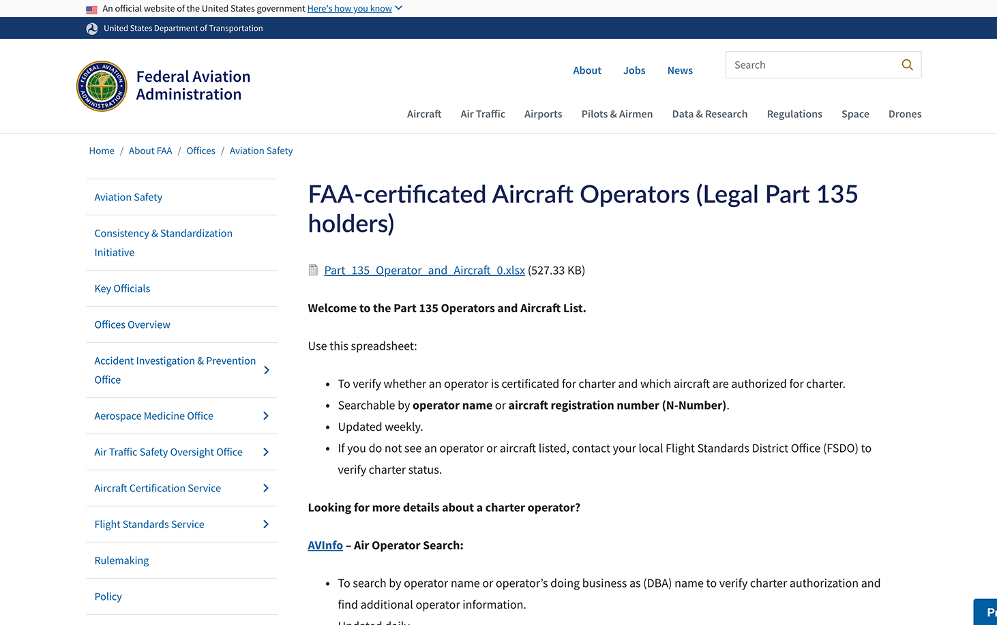Screen dimensions: 997x625
Task: Download Part_135_Operator_and_Aircraft_0.xlsx file
Action: [424, 270]
